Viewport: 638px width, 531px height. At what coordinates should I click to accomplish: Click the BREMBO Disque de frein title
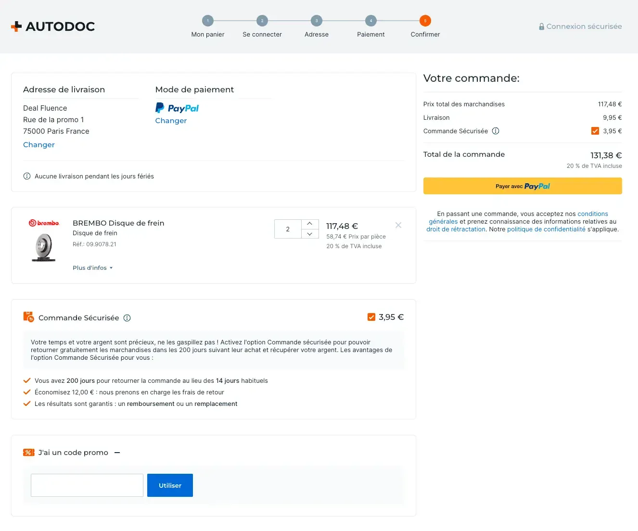click(118, 223)
